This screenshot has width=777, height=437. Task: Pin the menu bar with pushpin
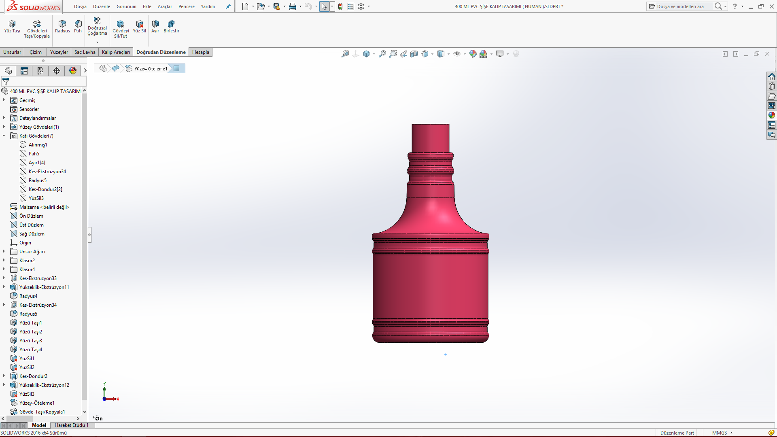(x=228, y=6)
